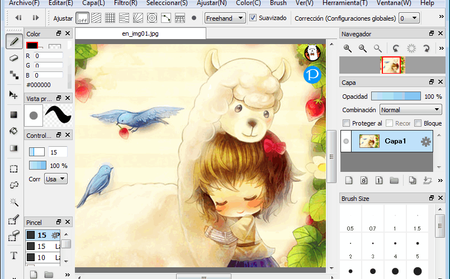Enable curve snap
This screenshot has height=279, width=450.
click(x=166, y=18)
